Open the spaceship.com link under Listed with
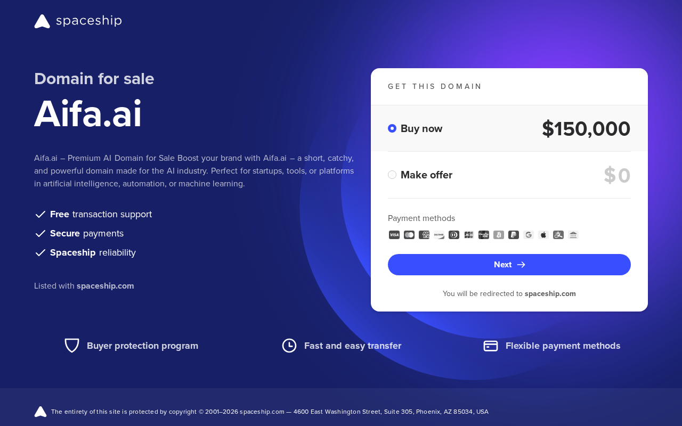The image size is (682, 426). click(105, 286)
